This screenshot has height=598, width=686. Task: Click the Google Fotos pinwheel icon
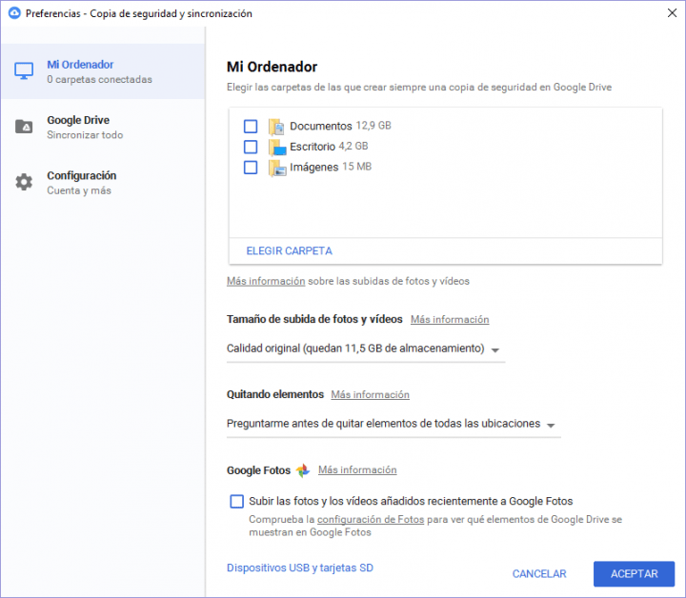point(303,470)
